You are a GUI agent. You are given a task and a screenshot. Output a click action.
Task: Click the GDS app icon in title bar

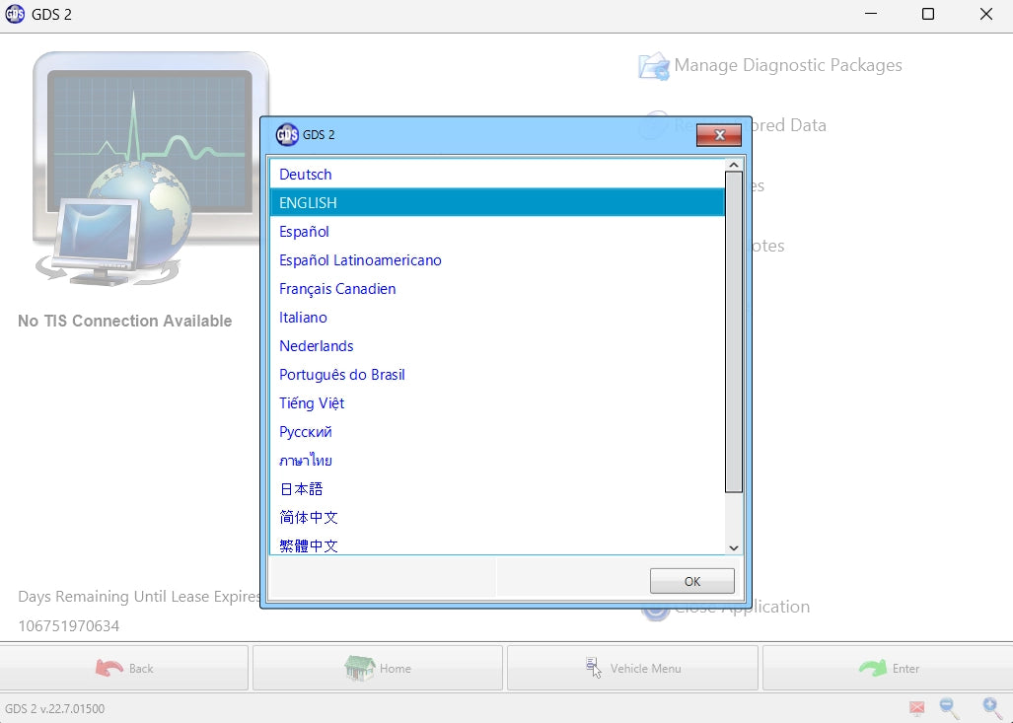[14, 14]
